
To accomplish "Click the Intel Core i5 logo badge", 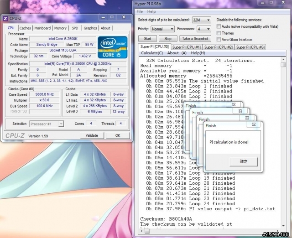I will [113, 47].
